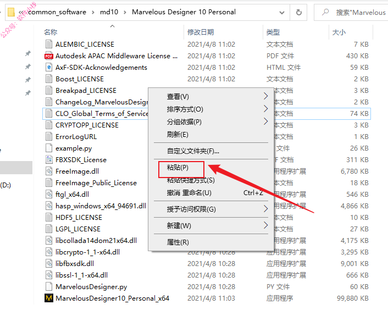This screenshot has width=388, height=310.
Task: Open 属性(R) from the context menu
Action: click(211, 242)
